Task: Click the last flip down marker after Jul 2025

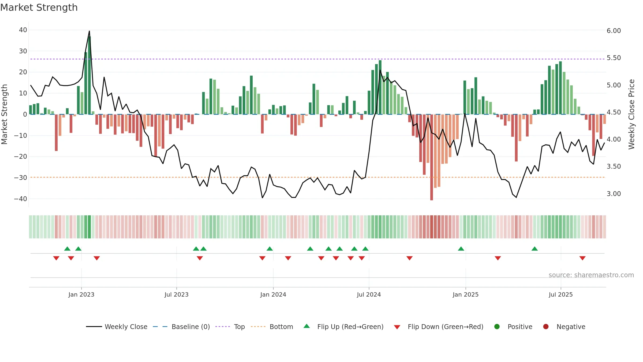Action: pos(582,258)
